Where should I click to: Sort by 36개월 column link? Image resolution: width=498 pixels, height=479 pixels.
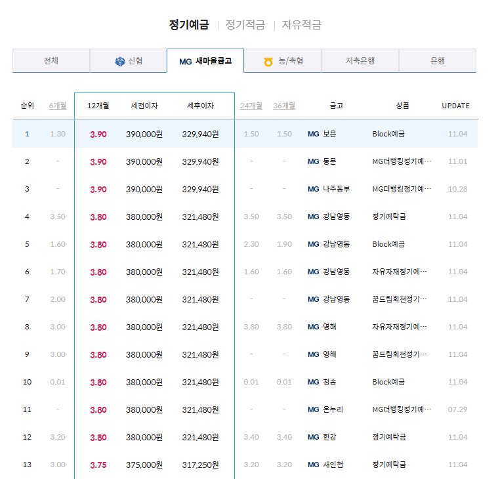pyautogui.click(x=284, y=106)
